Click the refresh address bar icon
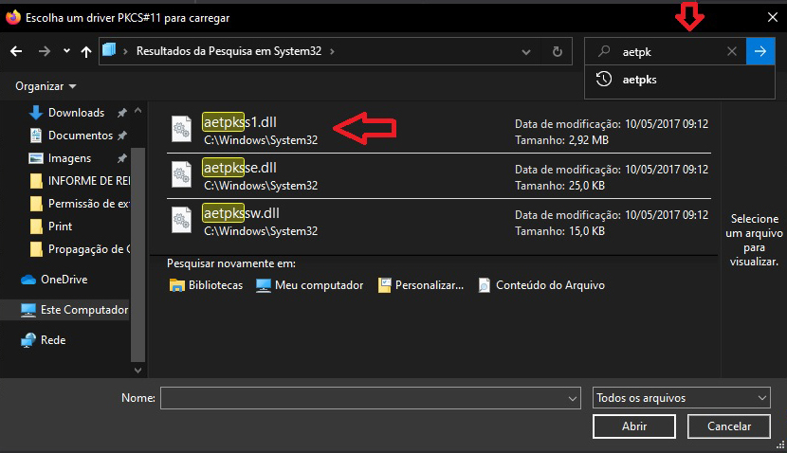This screenshot has width=787, height=453. 558,51
